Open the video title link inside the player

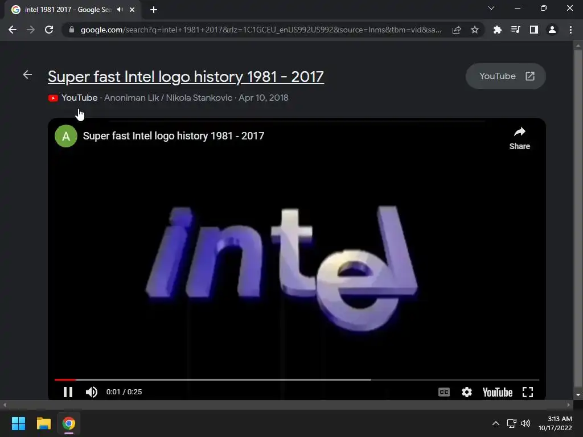coord(173,136)
